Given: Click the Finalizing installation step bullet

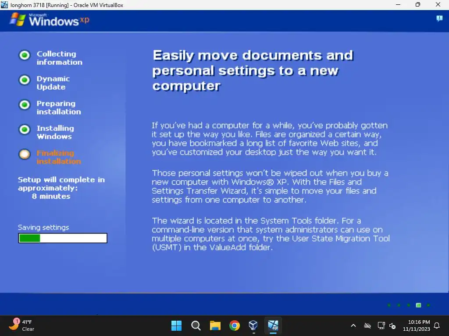Looking at the screenshot, I should 25,154.
